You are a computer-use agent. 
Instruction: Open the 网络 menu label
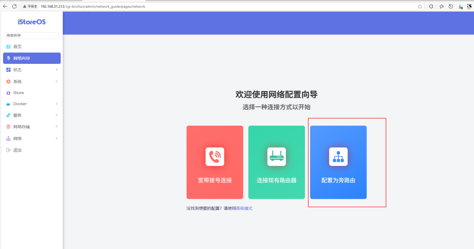[18, 139]
